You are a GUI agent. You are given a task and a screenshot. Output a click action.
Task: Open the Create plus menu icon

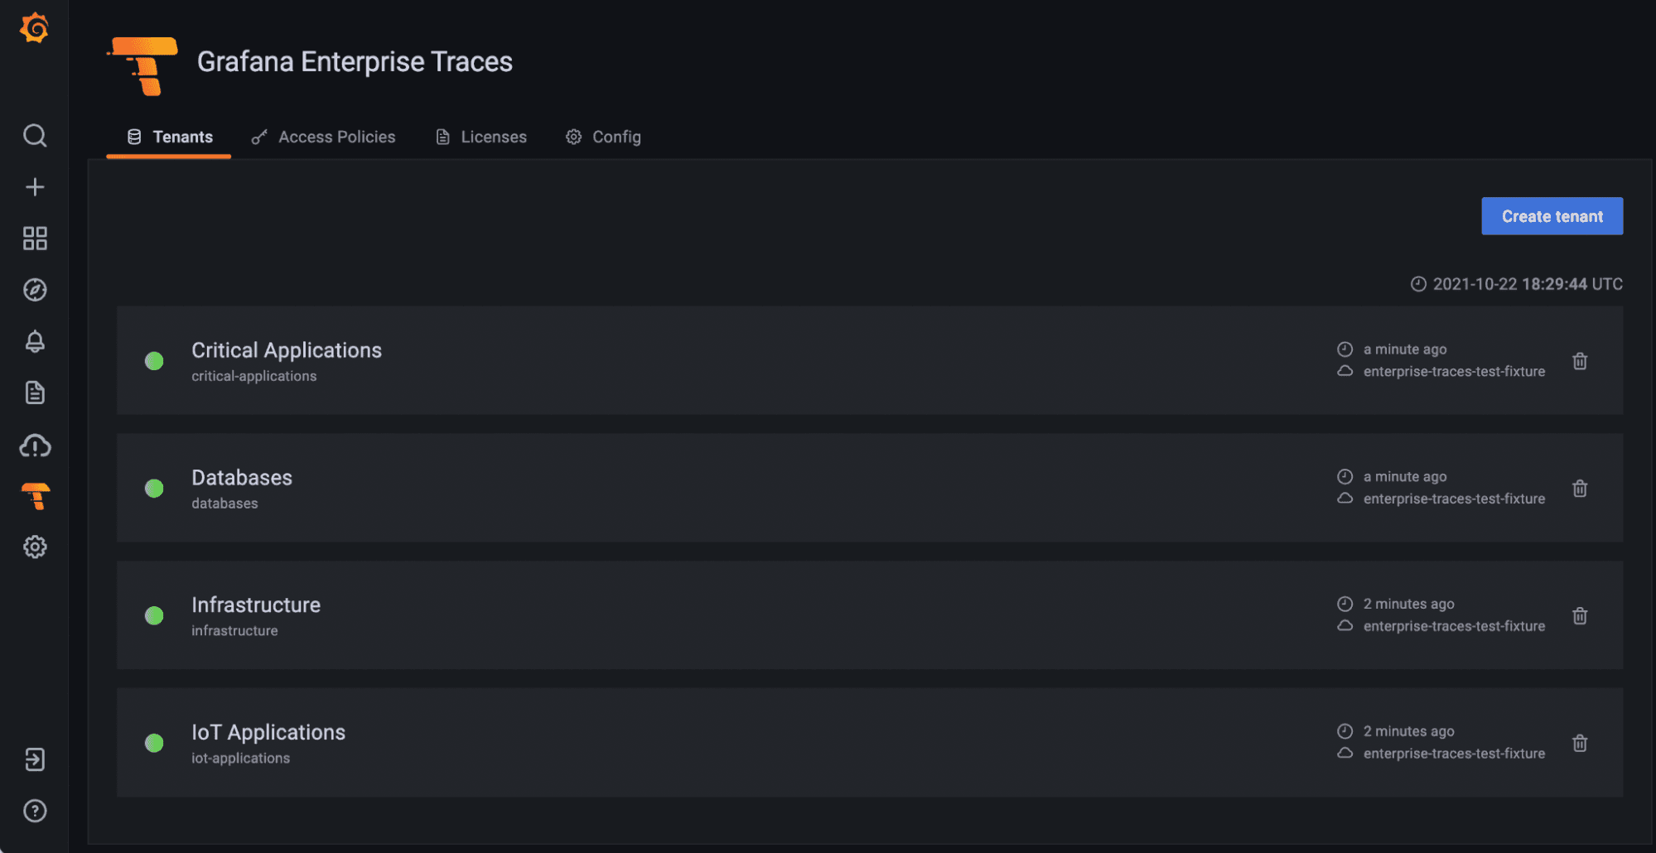pos(35,187)
